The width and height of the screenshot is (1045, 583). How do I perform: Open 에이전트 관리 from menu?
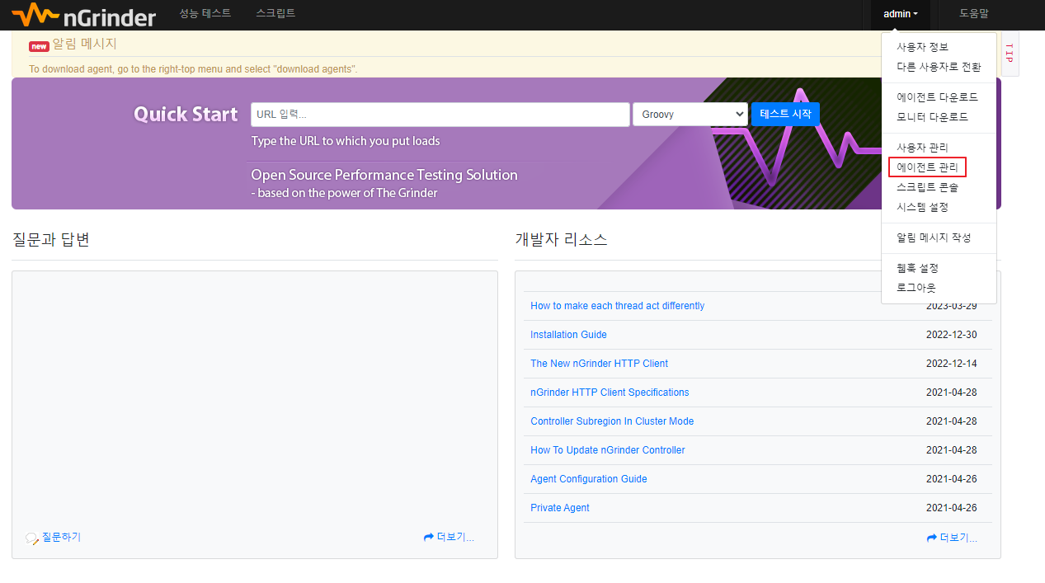927,167
